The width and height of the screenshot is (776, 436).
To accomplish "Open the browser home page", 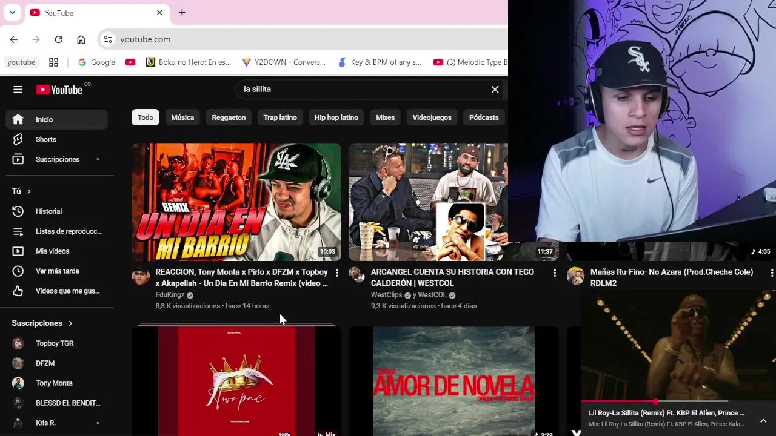I will tap(81, 39).
